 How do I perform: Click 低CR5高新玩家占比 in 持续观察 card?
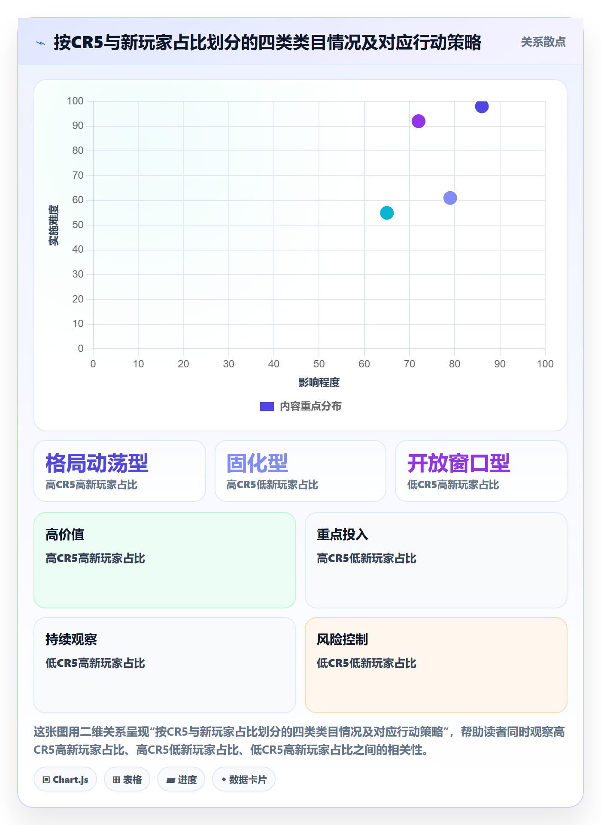(x=95, y=663)
